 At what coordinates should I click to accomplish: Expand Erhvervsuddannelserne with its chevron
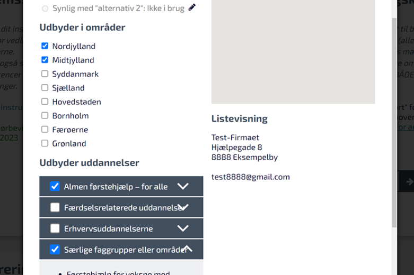[183, 228]
